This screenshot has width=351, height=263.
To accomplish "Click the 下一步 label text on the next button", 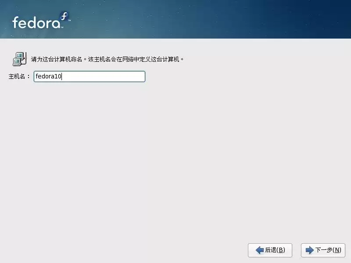I will pos(328,250).
